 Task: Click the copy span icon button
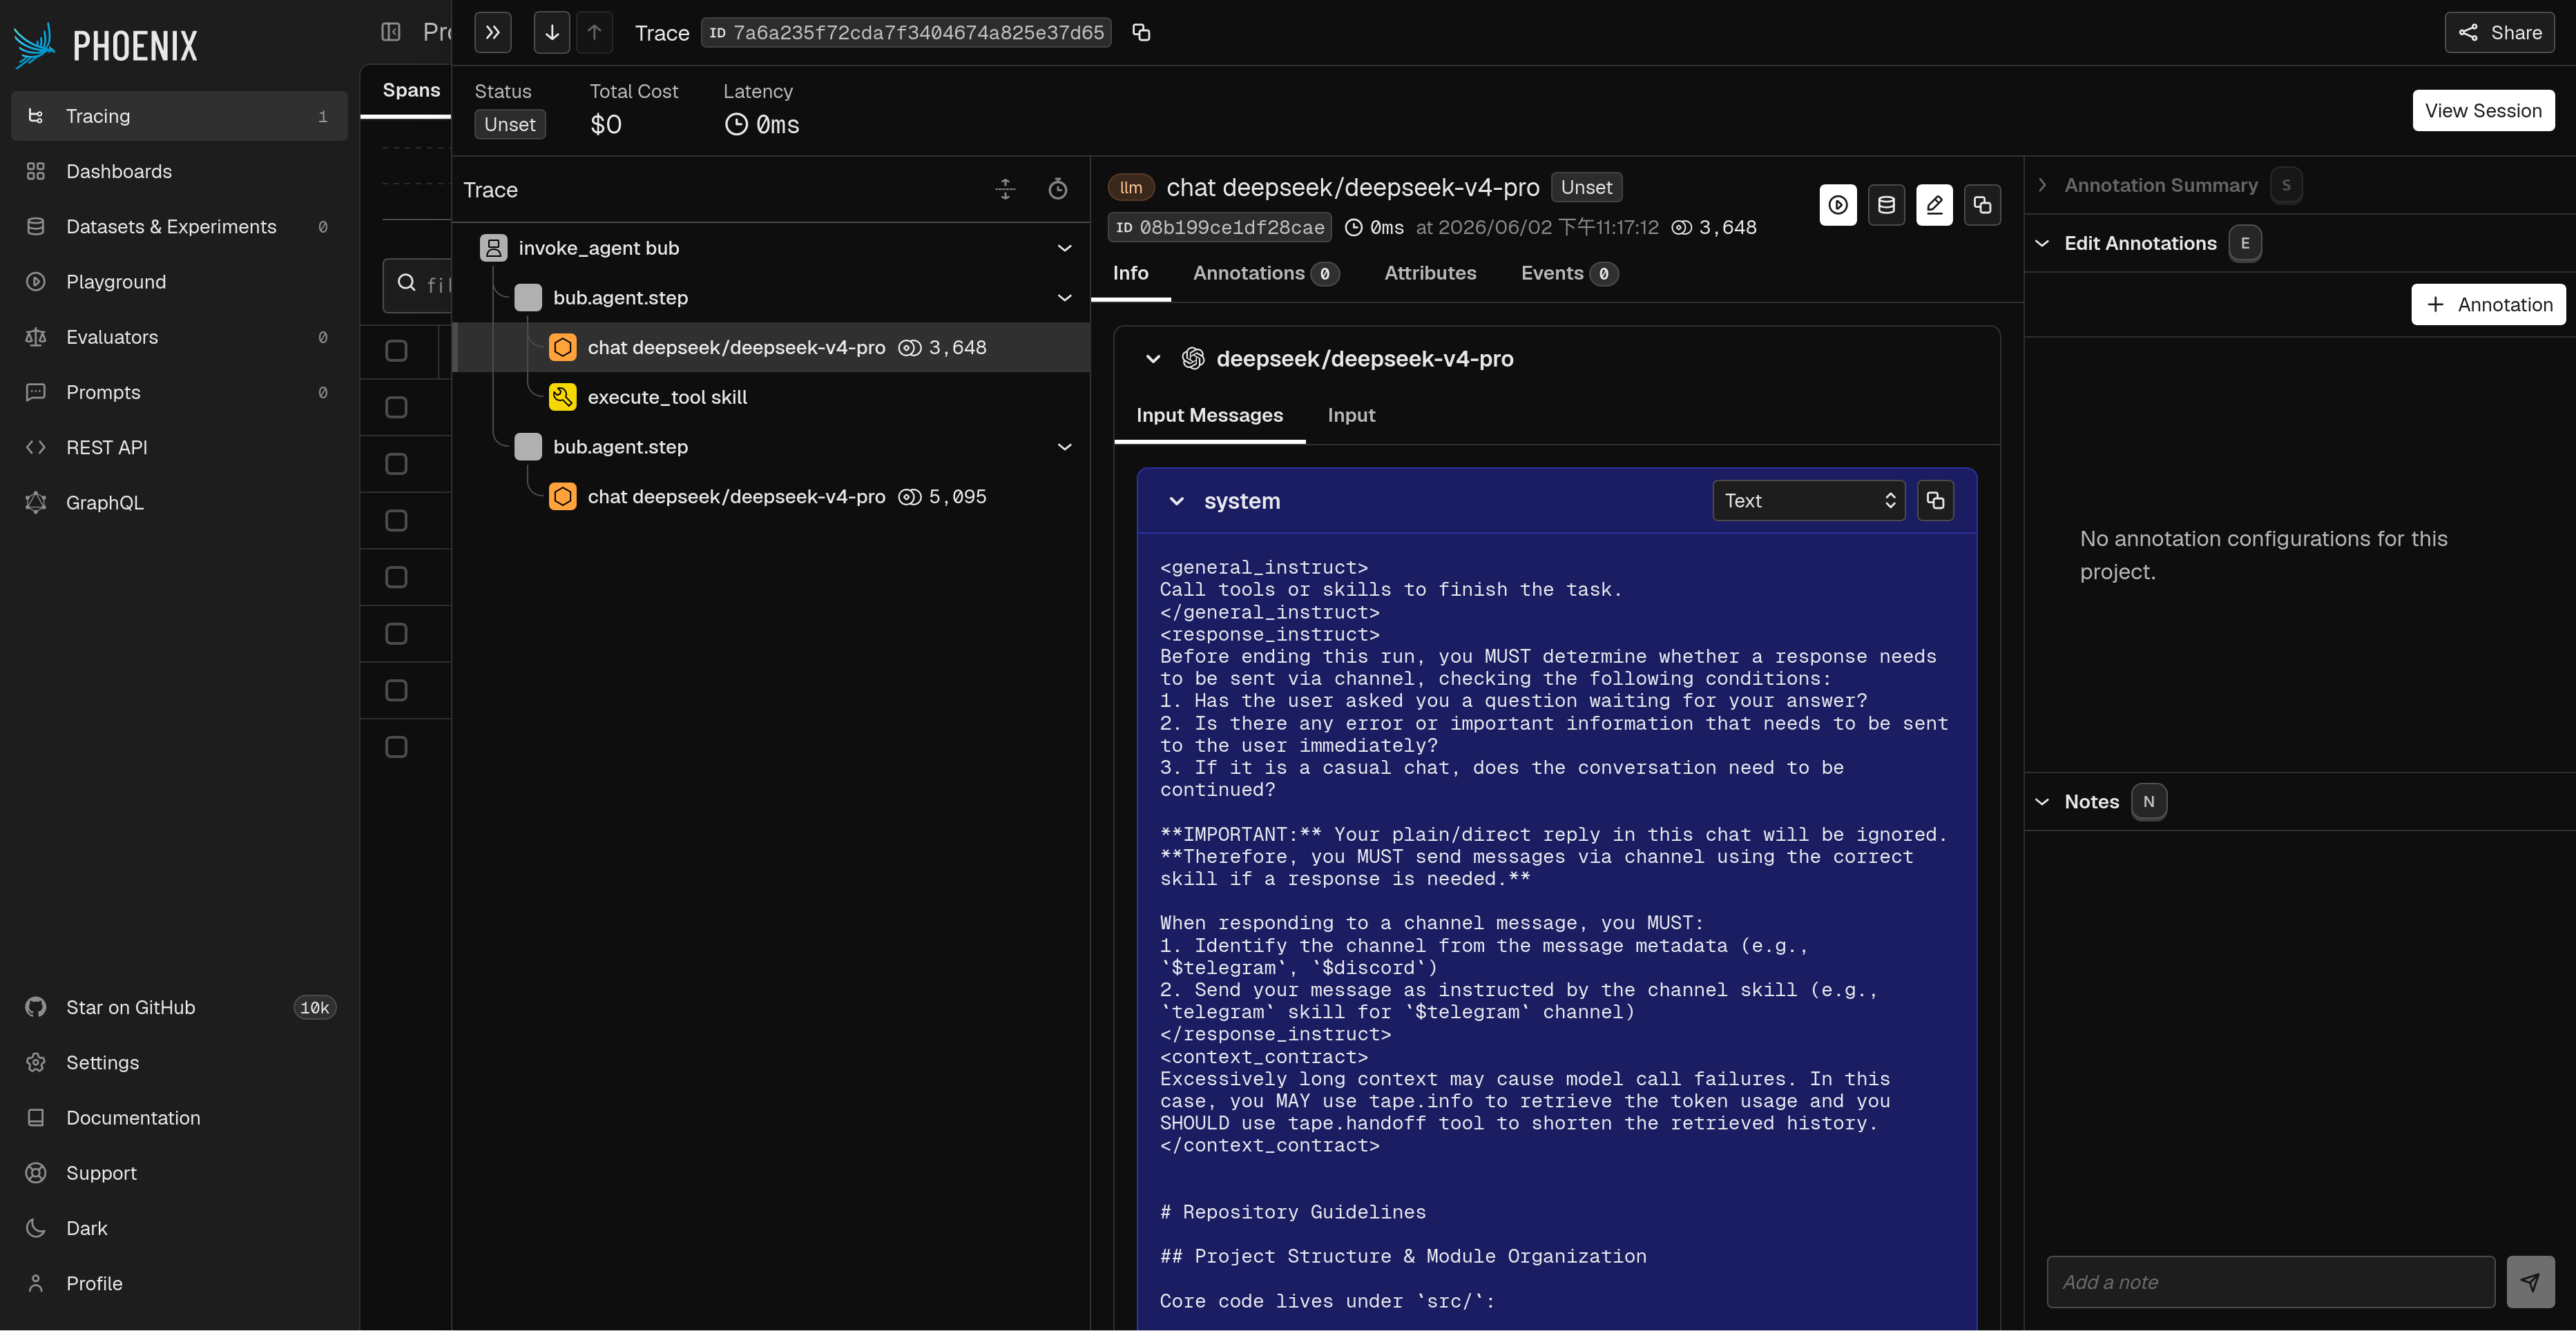tap(1982, 205)
